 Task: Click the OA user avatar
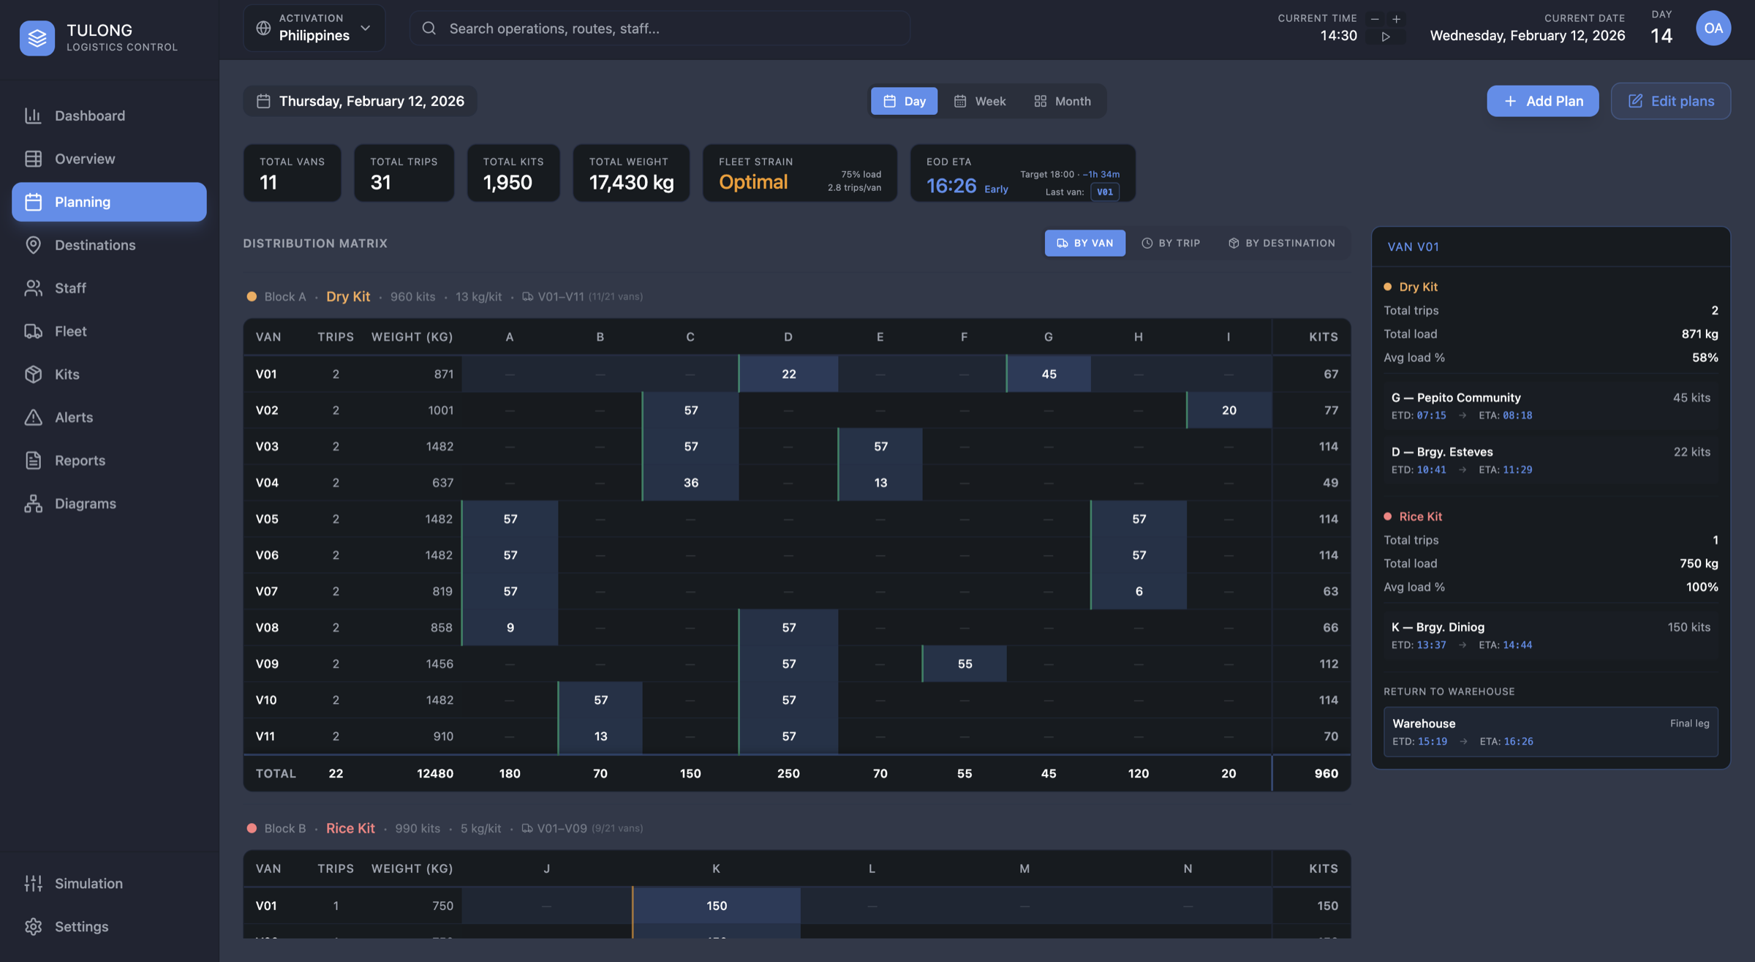(1713, 29)
